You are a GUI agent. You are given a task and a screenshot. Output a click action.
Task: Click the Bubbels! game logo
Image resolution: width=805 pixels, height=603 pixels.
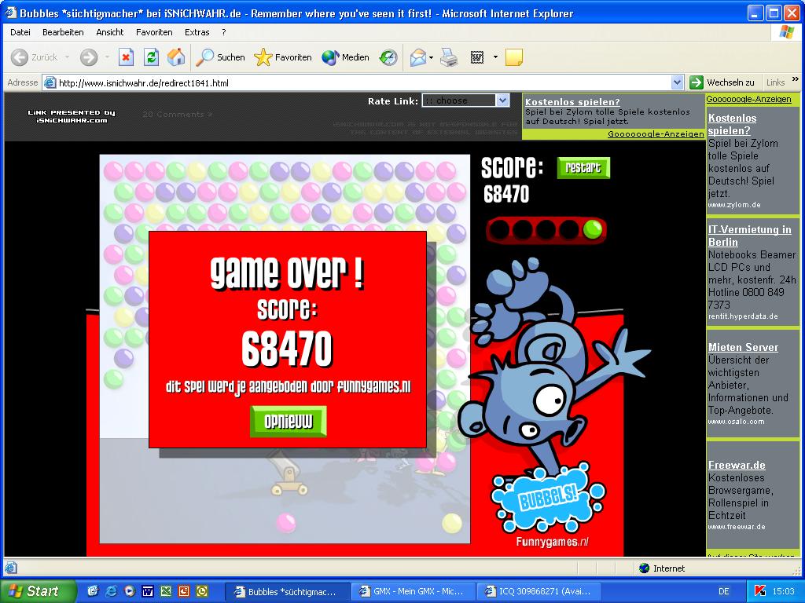tap(548, 497)
